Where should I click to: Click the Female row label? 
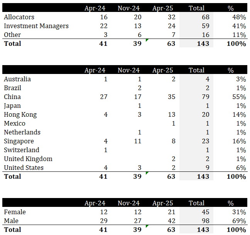click(15, 212)
